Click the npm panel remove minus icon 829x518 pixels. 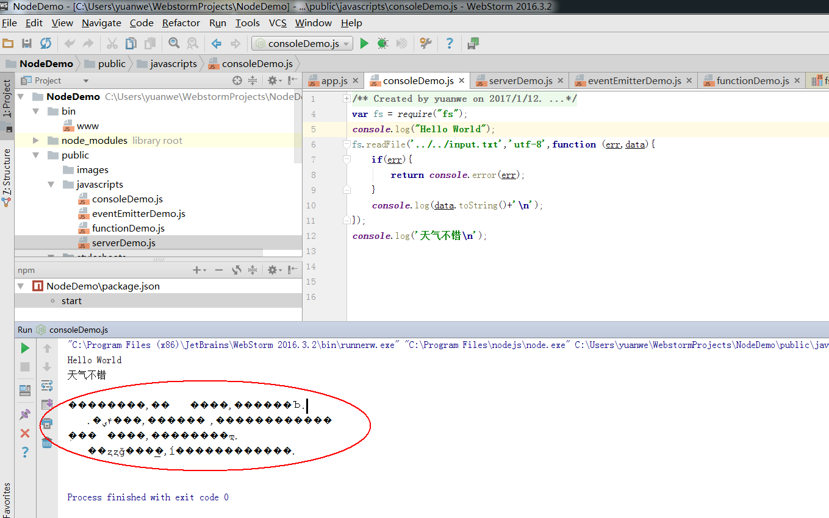(x=219, y=270)
